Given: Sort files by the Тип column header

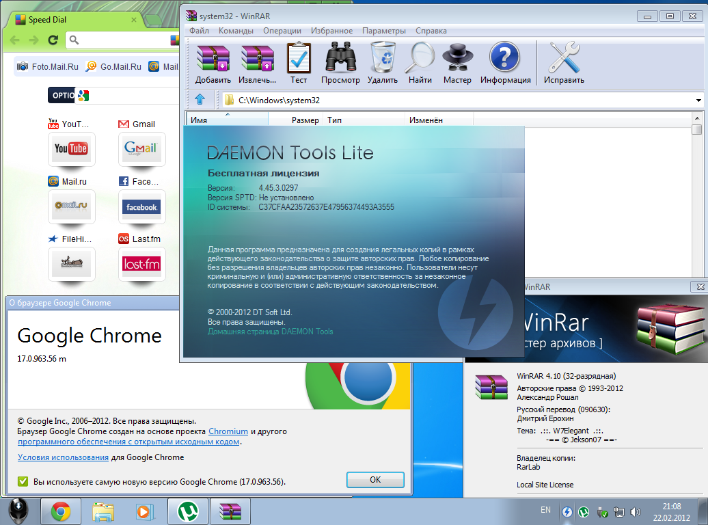Looking at the screenshot, I should point(364,120).
